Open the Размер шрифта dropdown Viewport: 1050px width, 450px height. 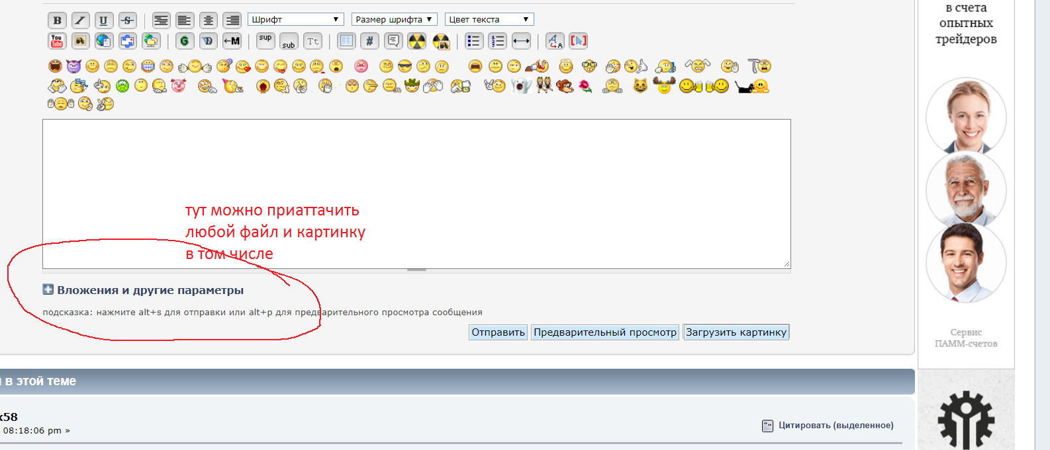point(395,19)
